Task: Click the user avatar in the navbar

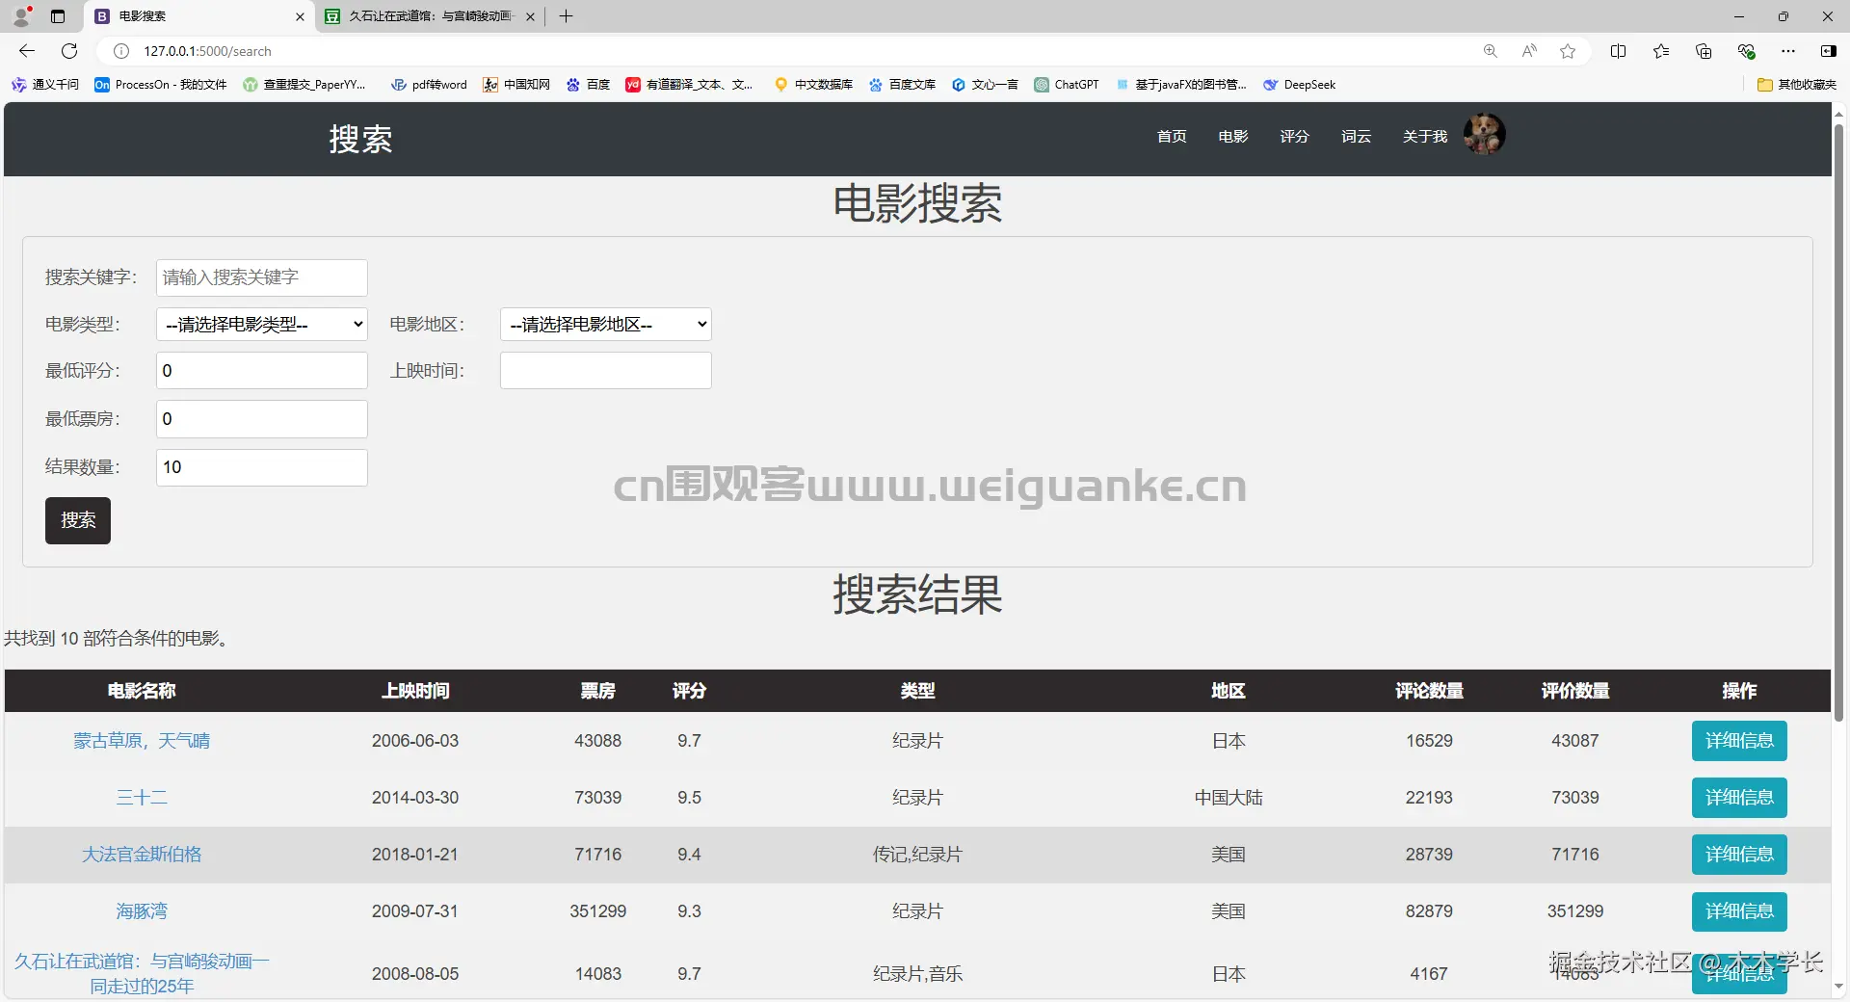Action: click(1484, 134)
